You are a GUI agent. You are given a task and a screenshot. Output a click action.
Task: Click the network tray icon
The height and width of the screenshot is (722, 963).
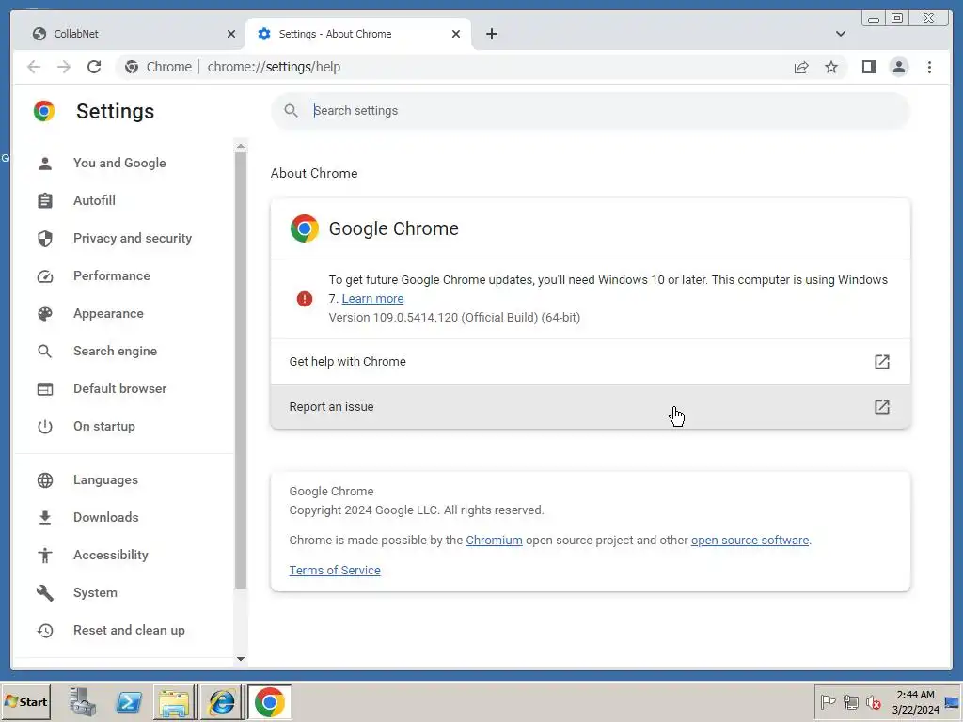tap(850, 701)
